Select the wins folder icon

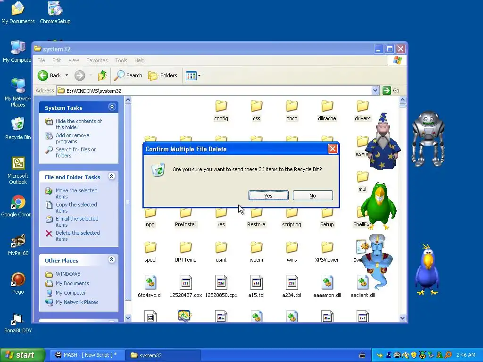point(291,247)
